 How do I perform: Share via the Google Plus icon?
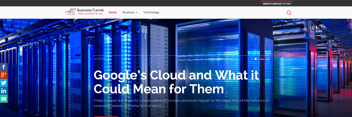(x=4, y=75)
